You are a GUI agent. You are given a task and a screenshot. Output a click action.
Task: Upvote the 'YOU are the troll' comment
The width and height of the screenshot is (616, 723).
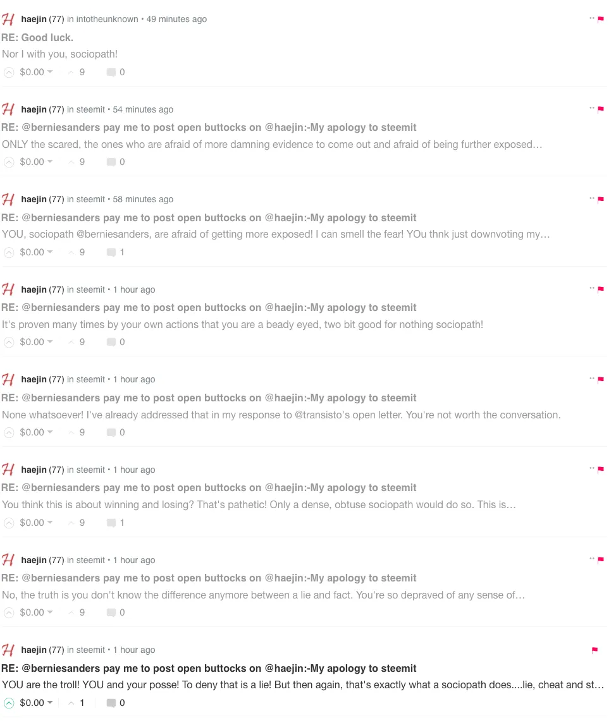[x=9, y=703]
